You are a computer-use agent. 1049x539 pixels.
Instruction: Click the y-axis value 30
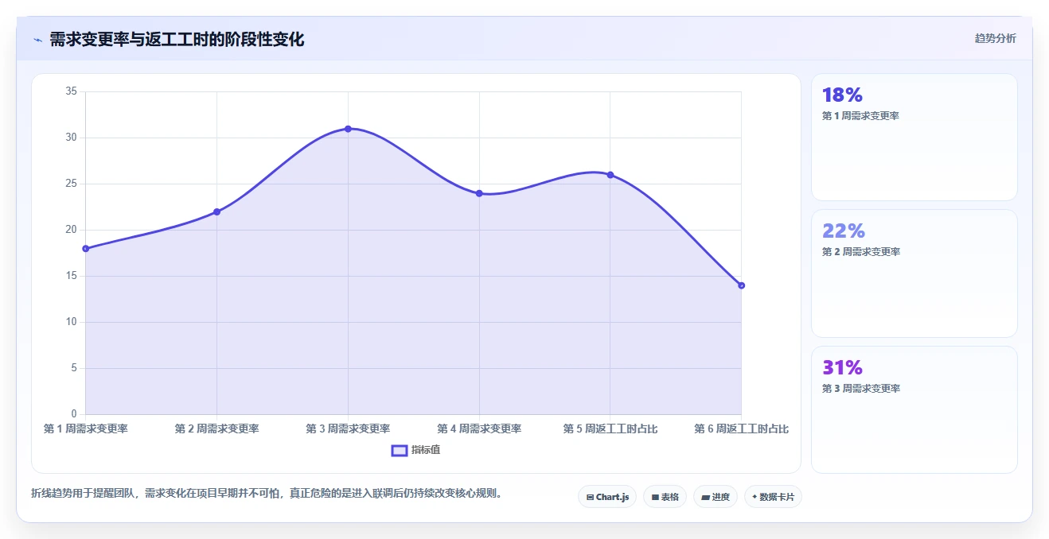(x=71, y=138)
